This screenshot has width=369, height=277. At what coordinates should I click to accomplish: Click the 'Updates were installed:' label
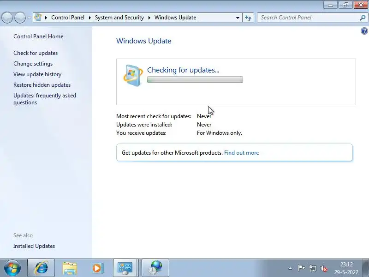[144, 124]
